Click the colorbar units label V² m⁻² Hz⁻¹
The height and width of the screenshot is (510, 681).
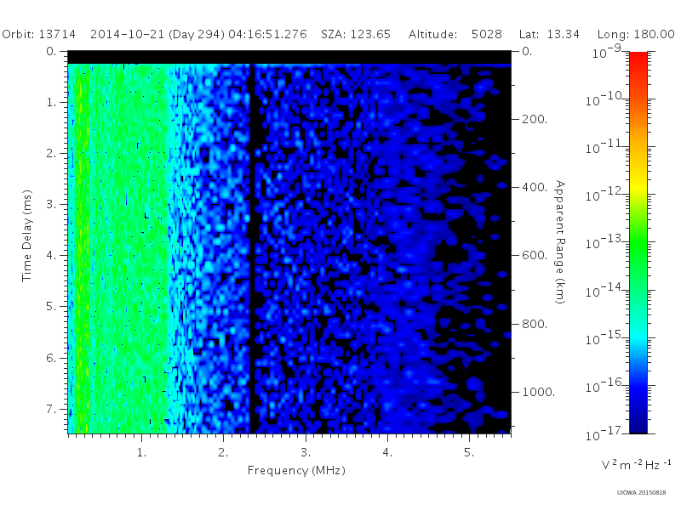tap(636, 464)
